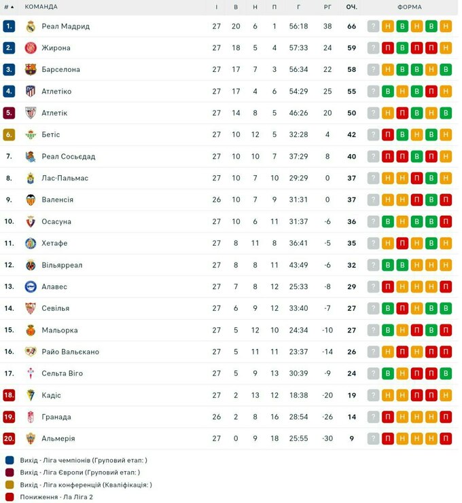Click the blue position 1 badge
Viewport: 462px width, 503px height.
pyautogui.click(x=9, y=26)
